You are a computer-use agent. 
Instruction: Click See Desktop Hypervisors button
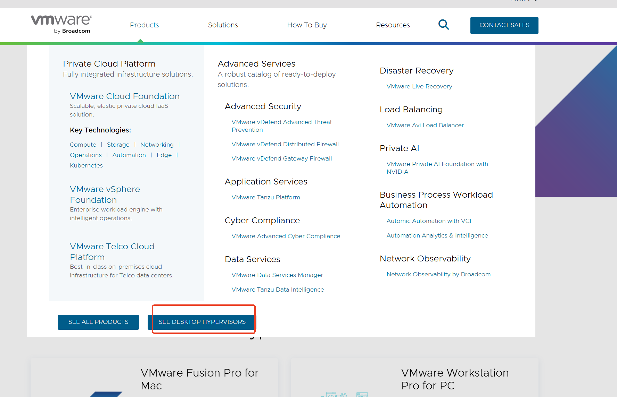(x=202, y=322)
